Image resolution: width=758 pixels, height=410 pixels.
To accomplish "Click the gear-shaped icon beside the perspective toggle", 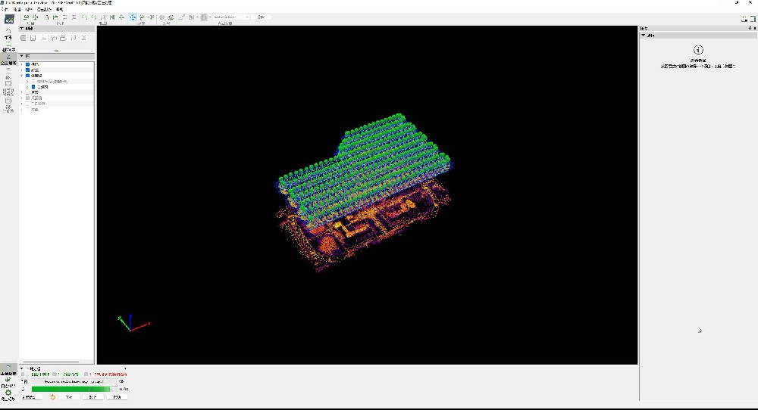I will [x=171, y=17].
